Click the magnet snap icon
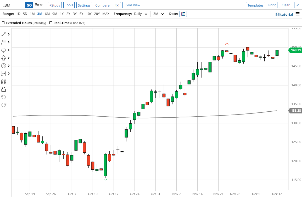The image size is (307, 200). (x=4, y=81)
